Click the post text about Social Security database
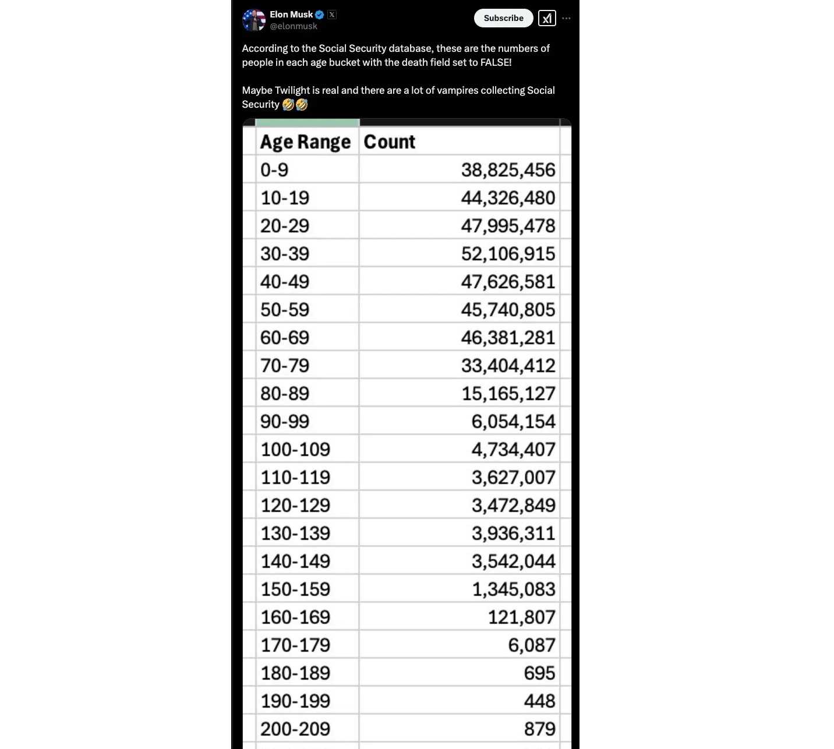834x749 pixels. click(x=395, y=55)
